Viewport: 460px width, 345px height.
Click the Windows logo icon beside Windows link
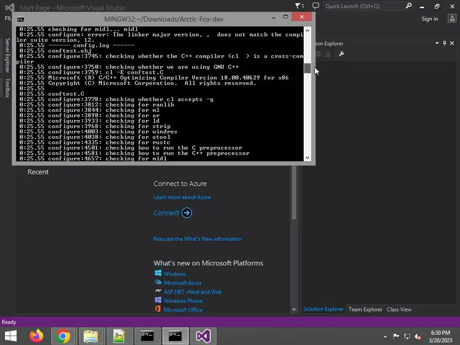click(x=158, y=273)
